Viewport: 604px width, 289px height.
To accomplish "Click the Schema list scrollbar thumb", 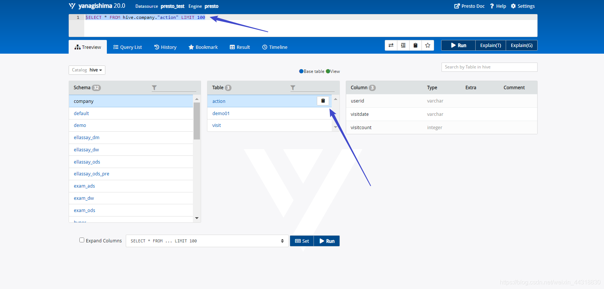I will 197,121.
